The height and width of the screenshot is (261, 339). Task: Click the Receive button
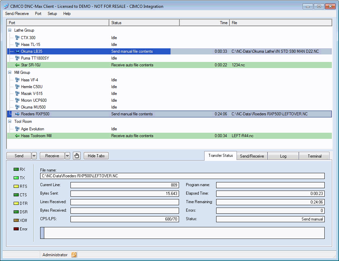[x=52, y=156]
